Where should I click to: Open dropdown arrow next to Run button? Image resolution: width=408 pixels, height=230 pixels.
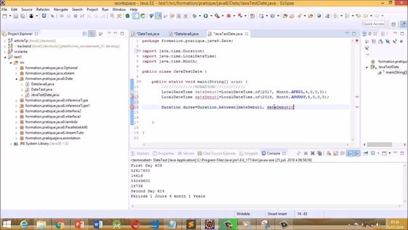pyautogui.click(x=211, y=16)
